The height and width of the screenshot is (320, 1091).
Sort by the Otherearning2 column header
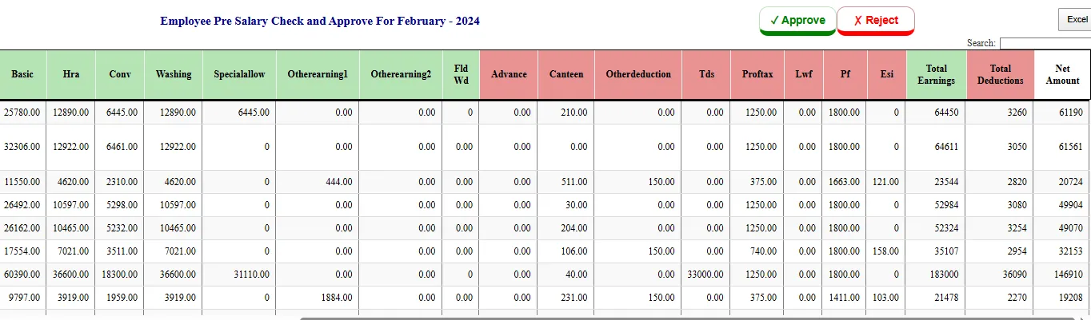(x=401, y=74)
